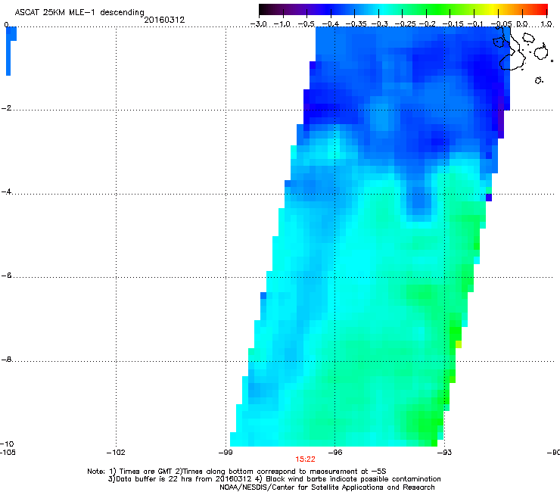Click the latitude label -6
560x492 pixels.
(6, 276)
